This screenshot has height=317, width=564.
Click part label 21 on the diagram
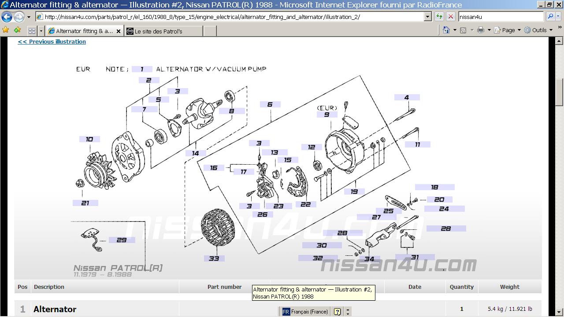pyautogui.click(x=85, y=203)
